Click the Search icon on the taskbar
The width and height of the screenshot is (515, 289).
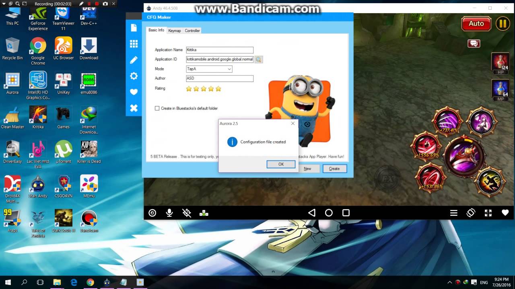click(x=24, y=282)
